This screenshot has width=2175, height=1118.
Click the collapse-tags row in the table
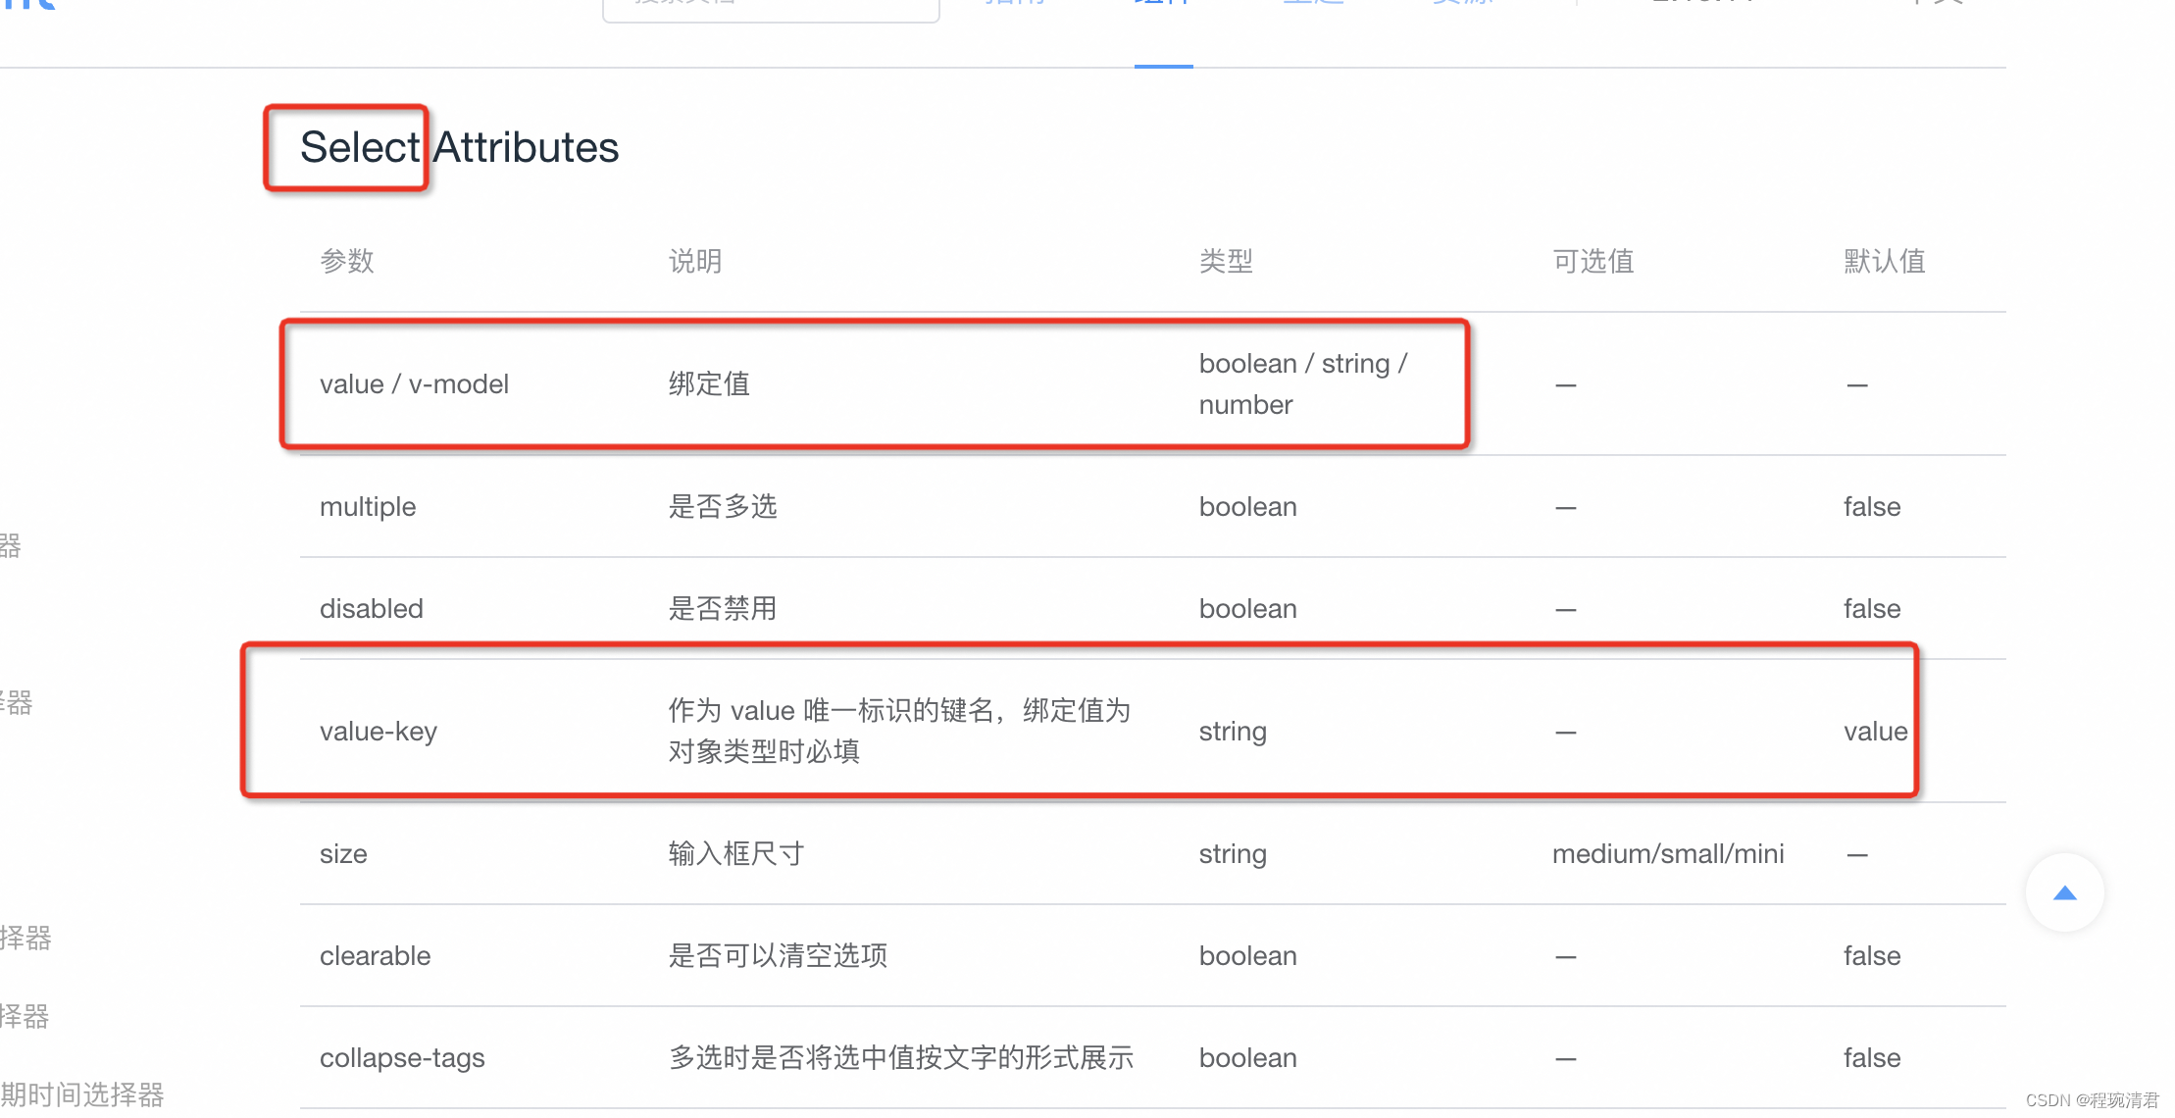[402, 1057]
